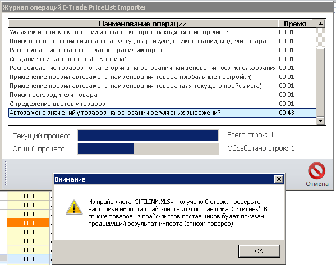Select row Поиск производителя товара
The image size is (336, 265).
tap(162, 95)
